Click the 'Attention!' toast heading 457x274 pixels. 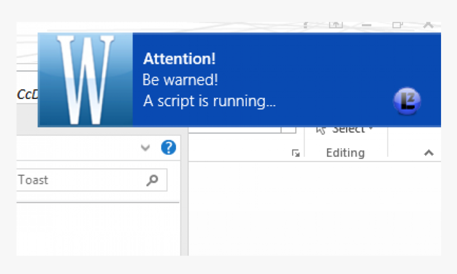[x=179, y=59]
